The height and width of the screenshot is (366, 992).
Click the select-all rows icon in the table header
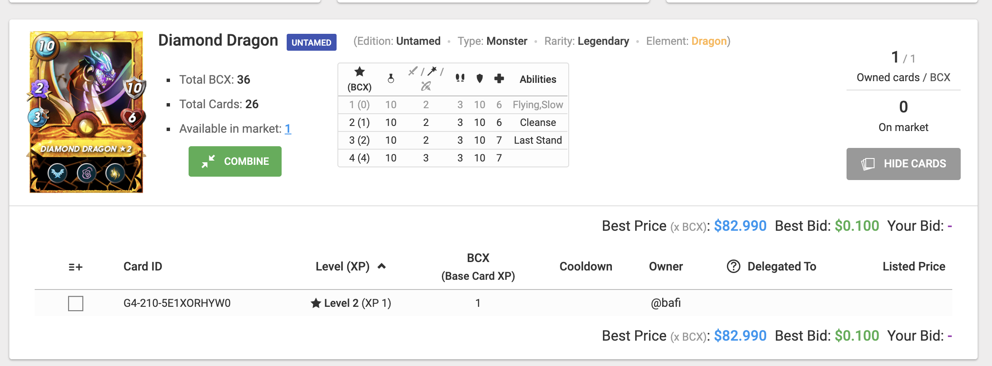pos(75,267)
